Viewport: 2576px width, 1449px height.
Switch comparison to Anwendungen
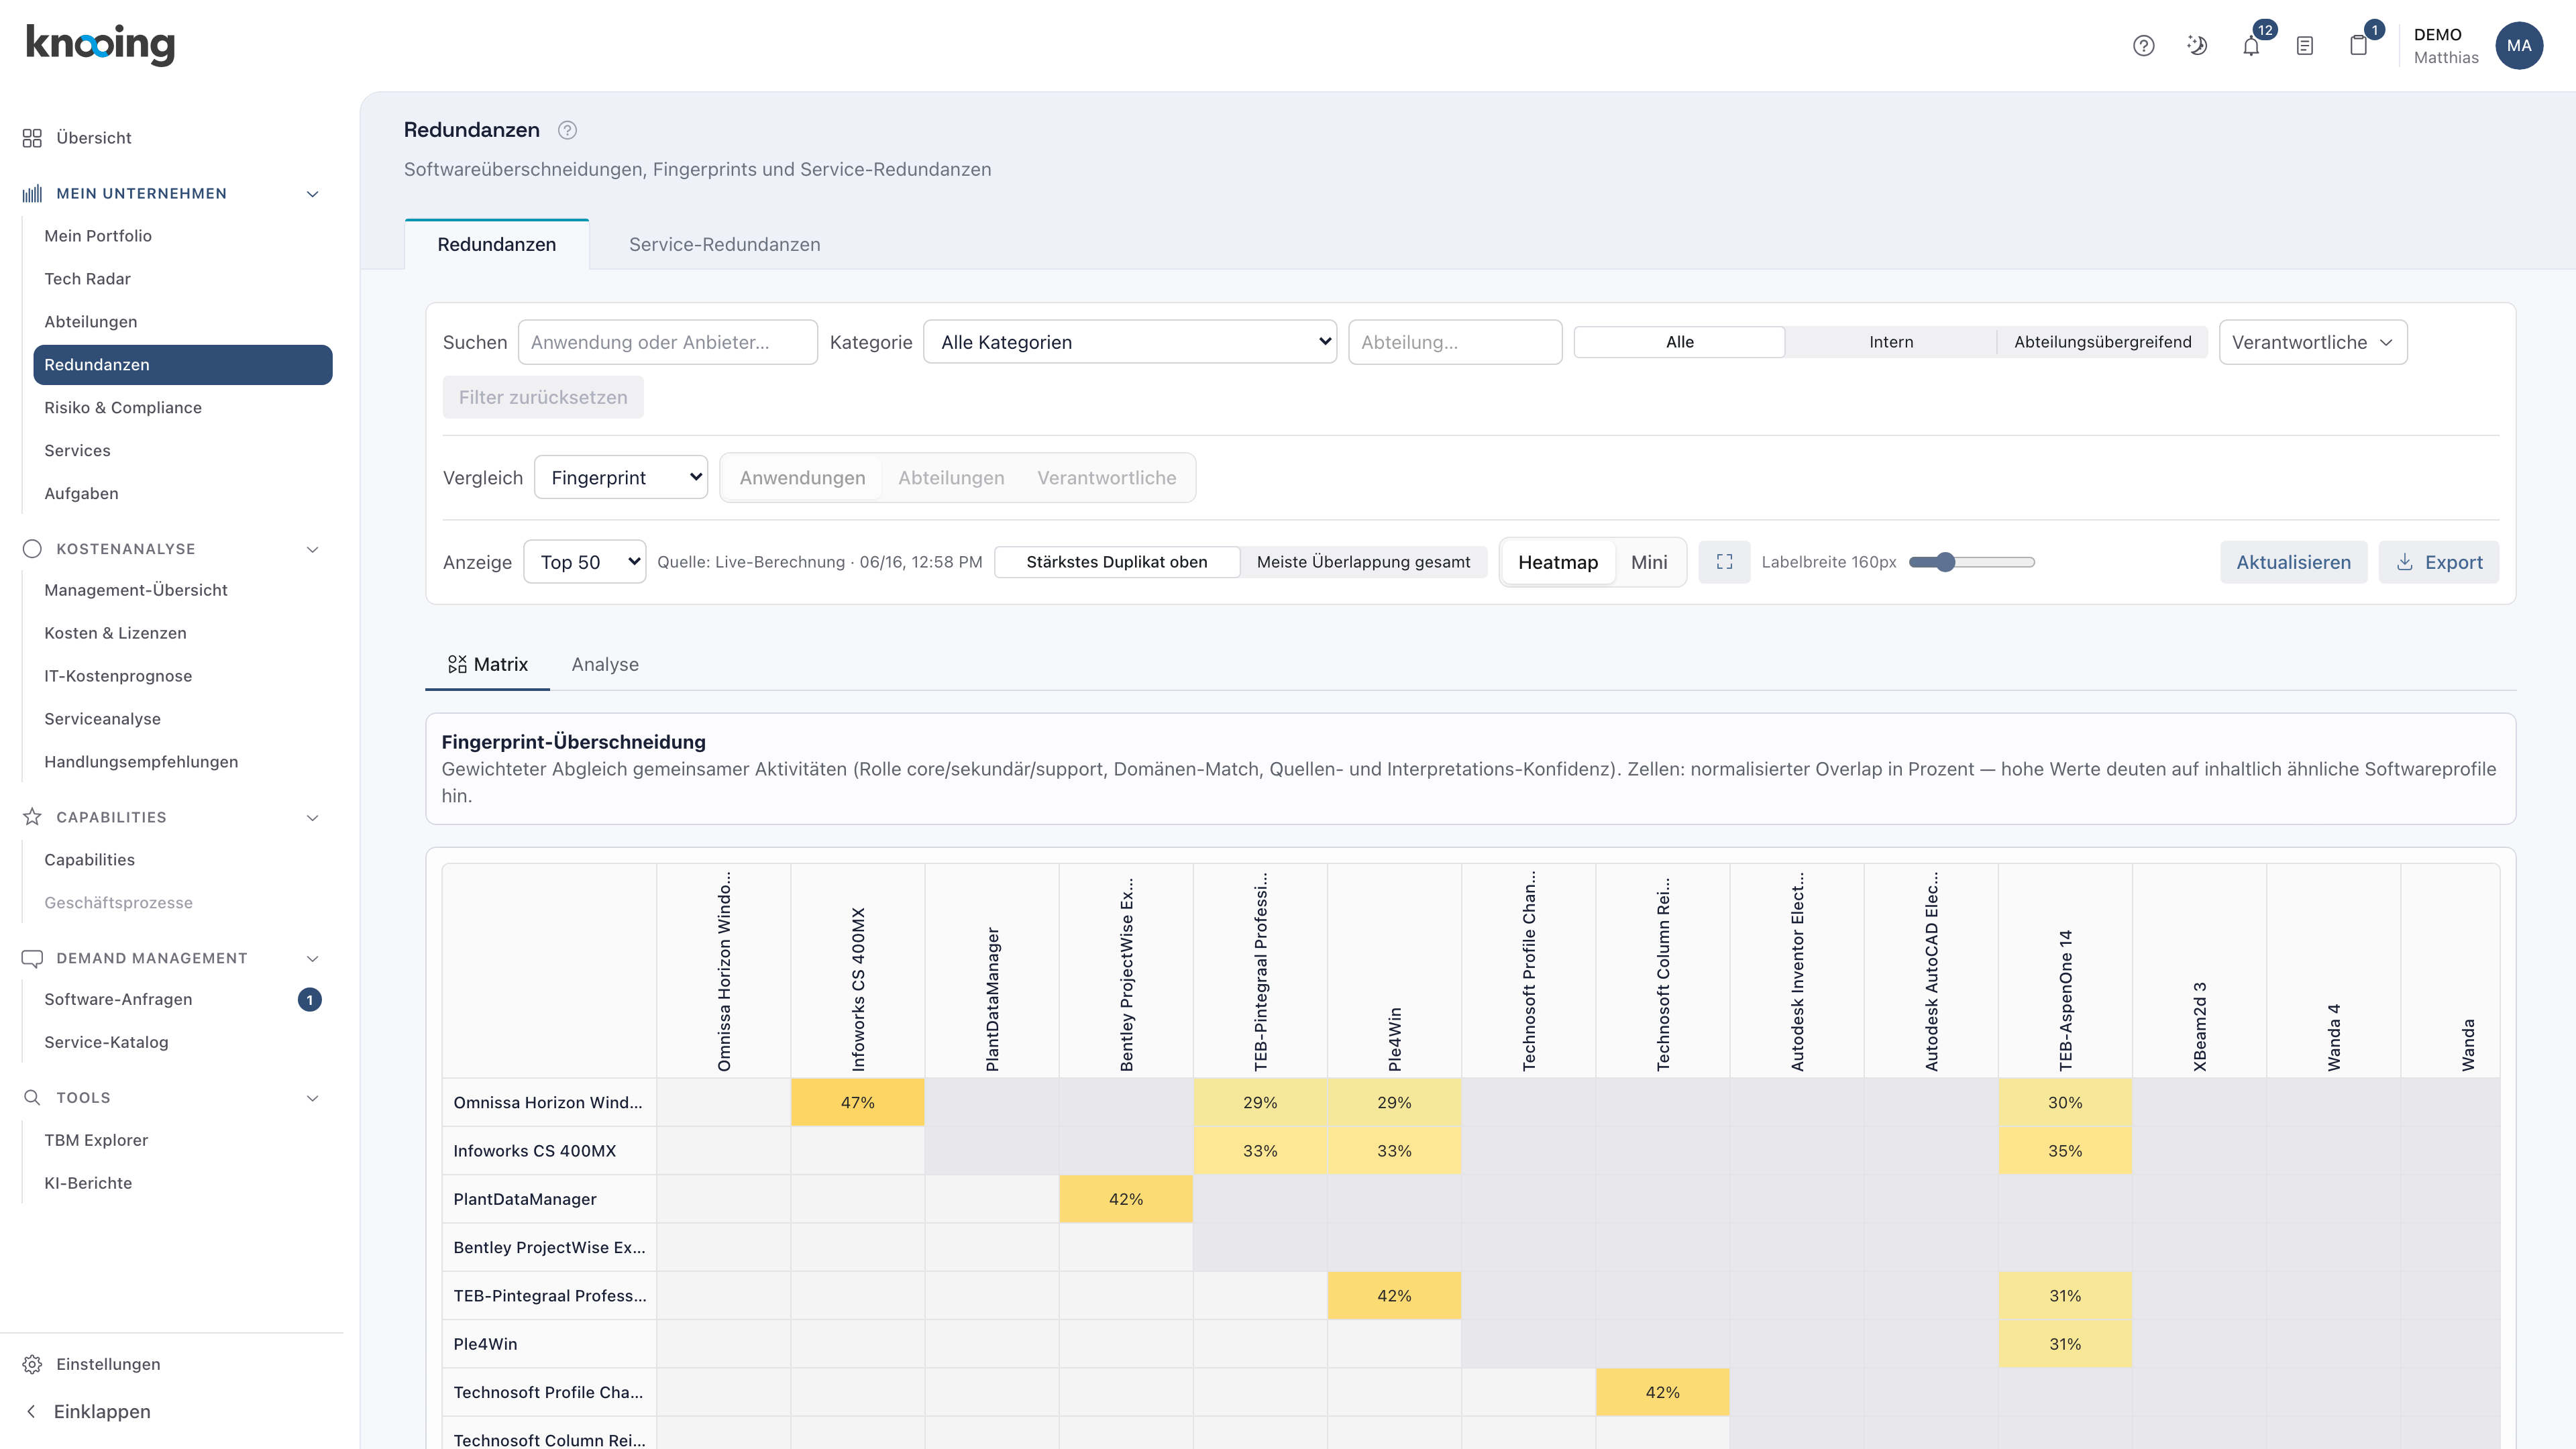802,478
